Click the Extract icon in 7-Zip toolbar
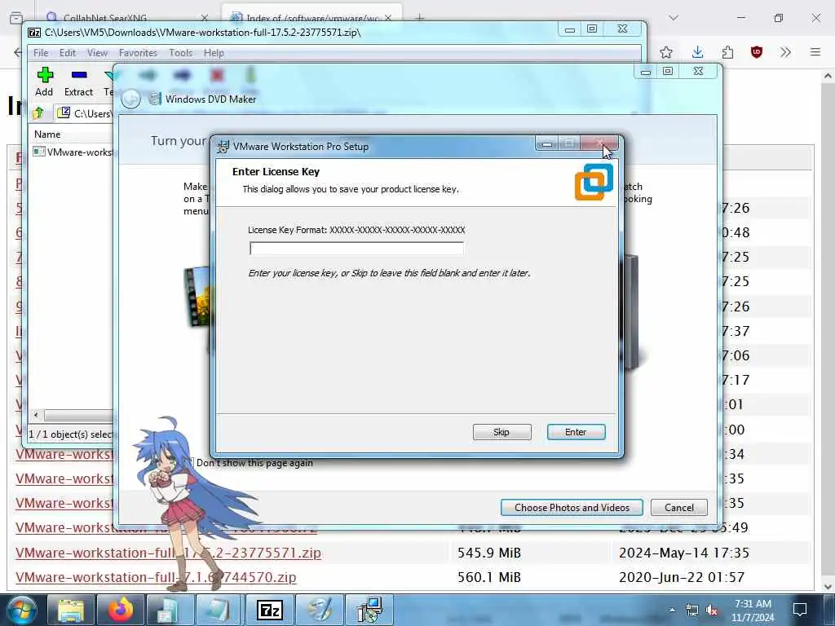The image size is (835, 626). click(78, 82)
